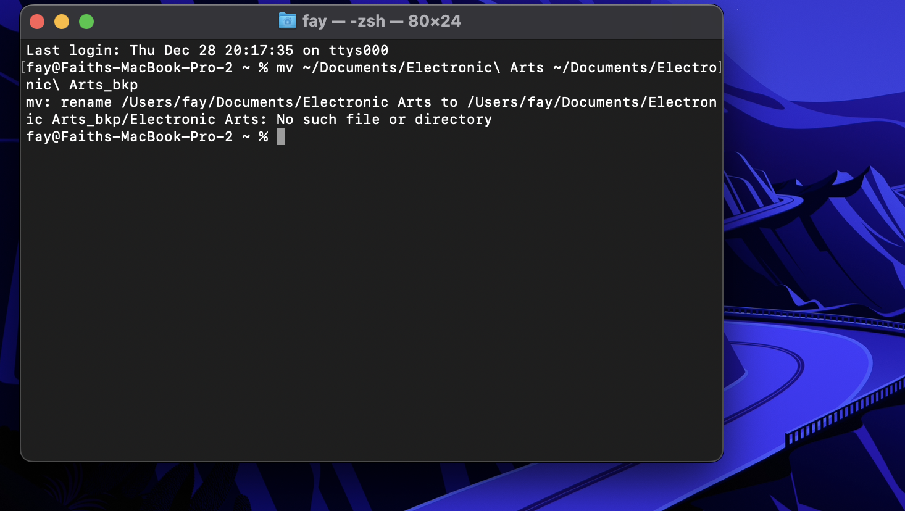This screenshot has width=905, height=511.
Task: Click the home folder icon in title bar
Action: click(x=287, y=21)
